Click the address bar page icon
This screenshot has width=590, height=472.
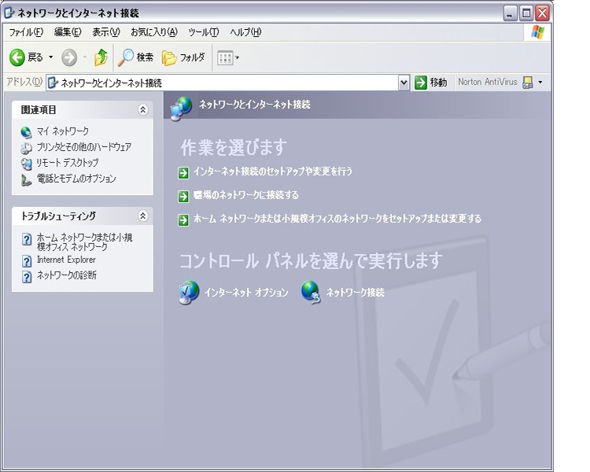click(x=53, y=83)
